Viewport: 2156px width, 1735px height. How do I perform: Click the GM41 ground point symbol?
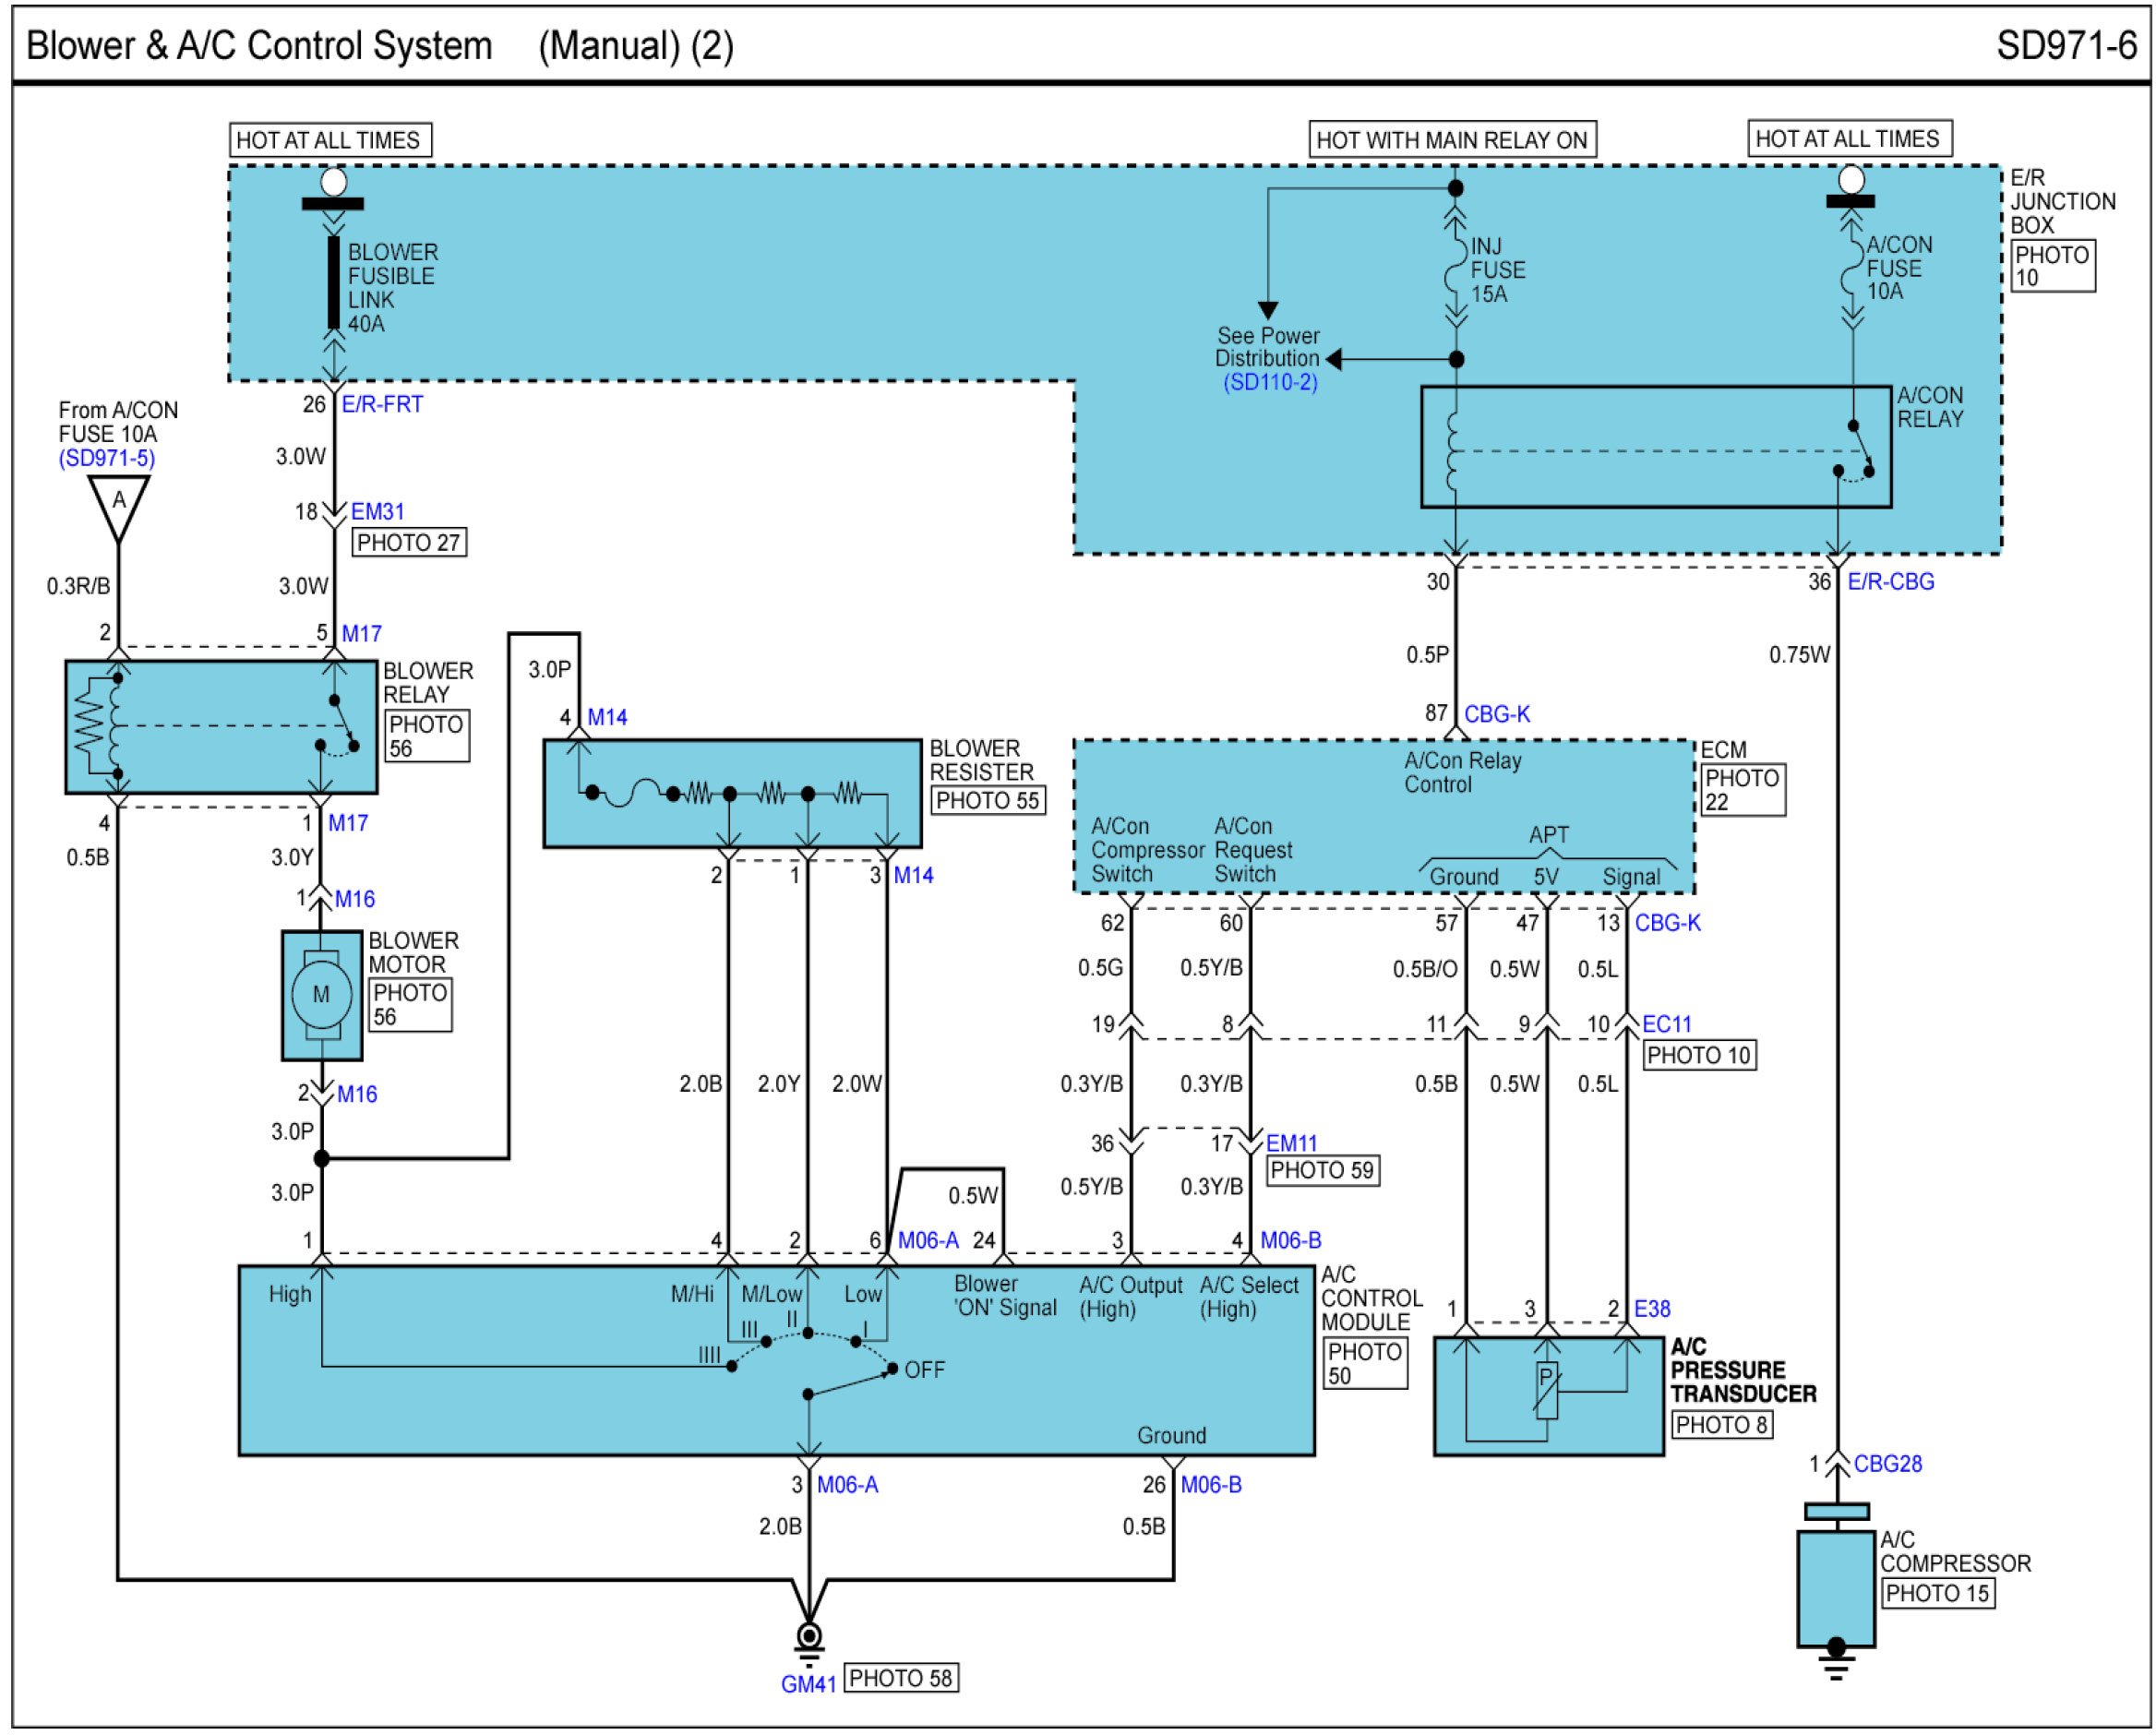809,1638
